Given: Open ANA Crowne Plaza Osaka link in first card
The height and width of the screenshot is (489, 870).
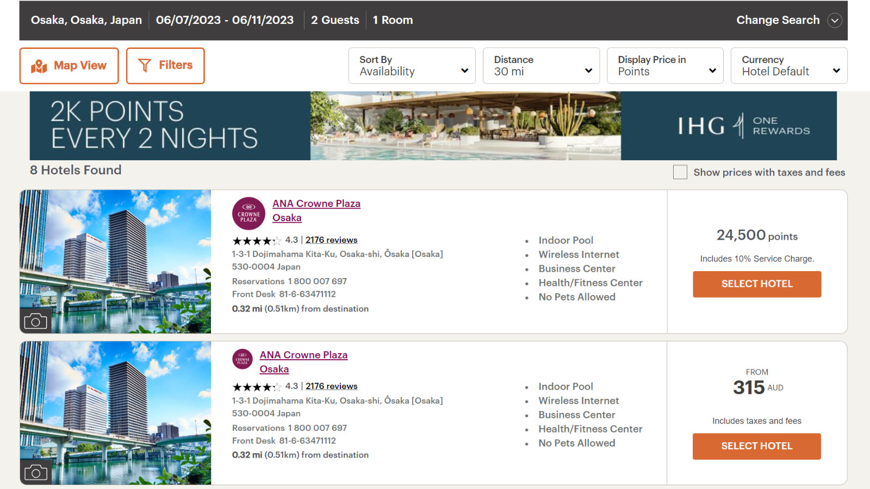Looking at the screenshot, I should [316, 211].
